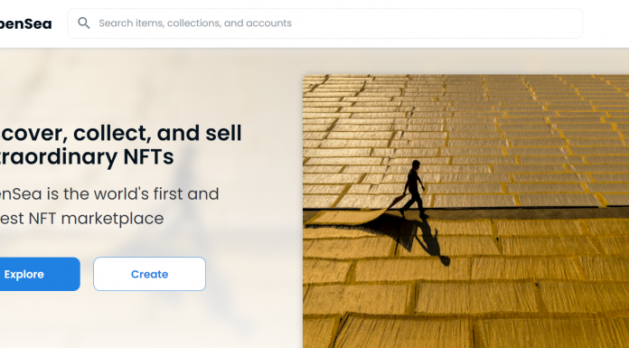Click the word 'NFTs' in the heading

[x=148, y=157]
